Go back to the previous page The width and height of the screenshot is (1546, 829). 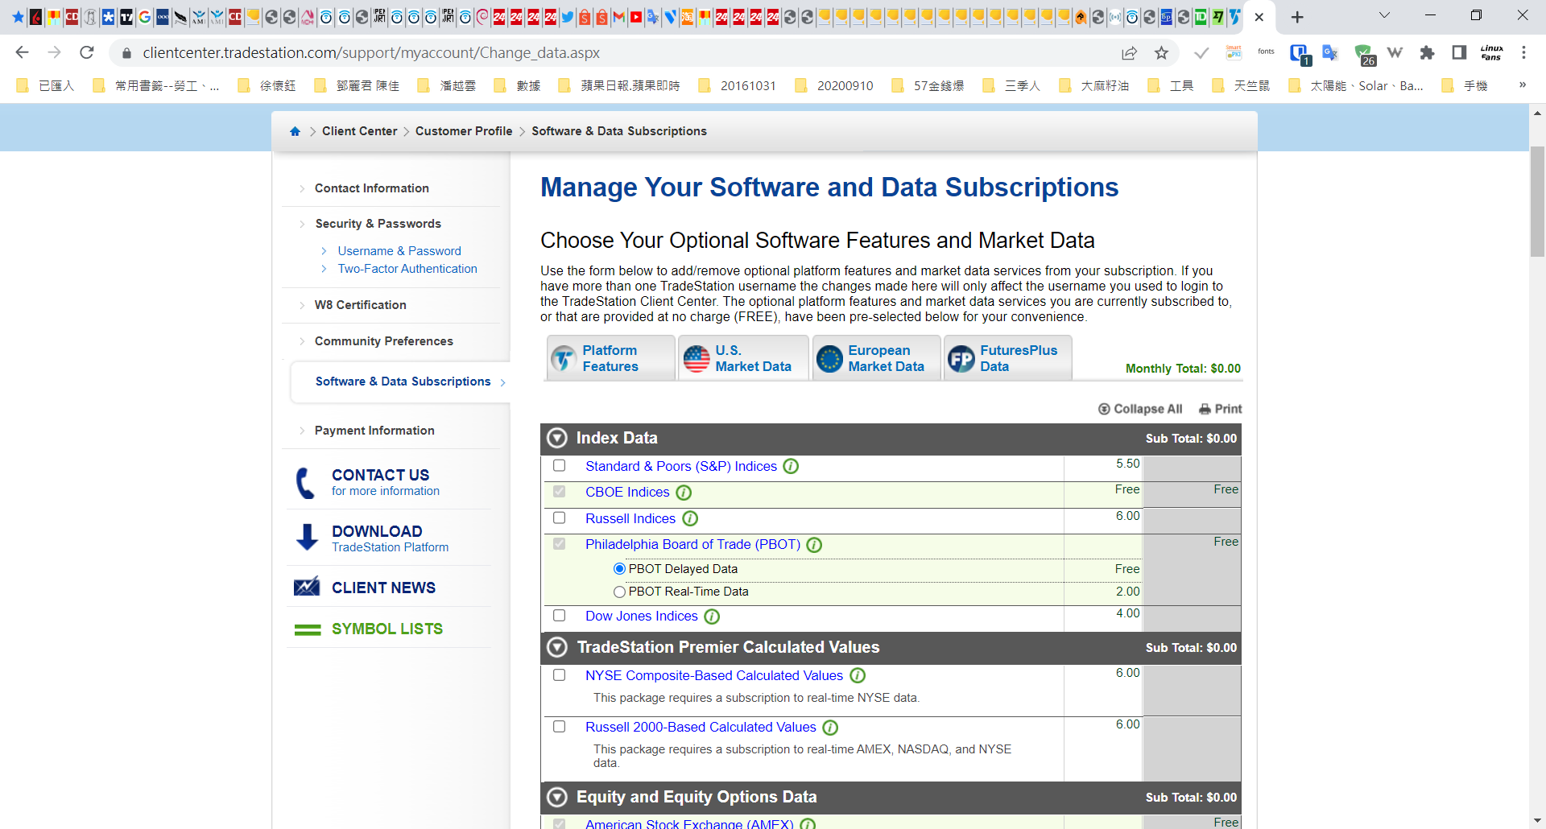point(23,52)
